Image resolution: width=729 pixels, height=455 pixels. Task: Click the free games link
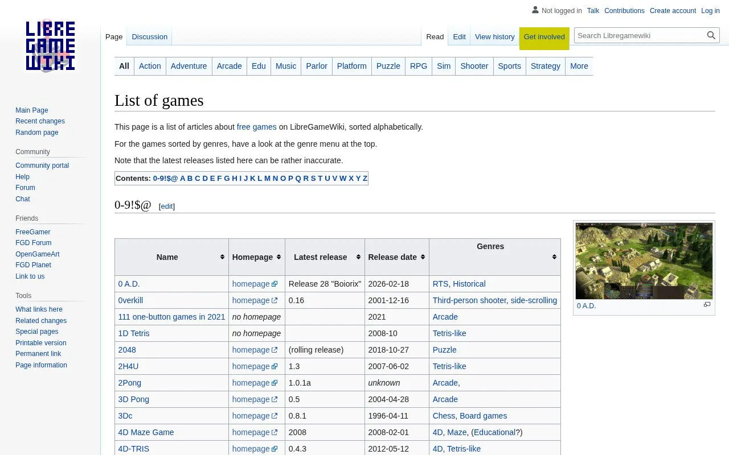click(256, 127)
